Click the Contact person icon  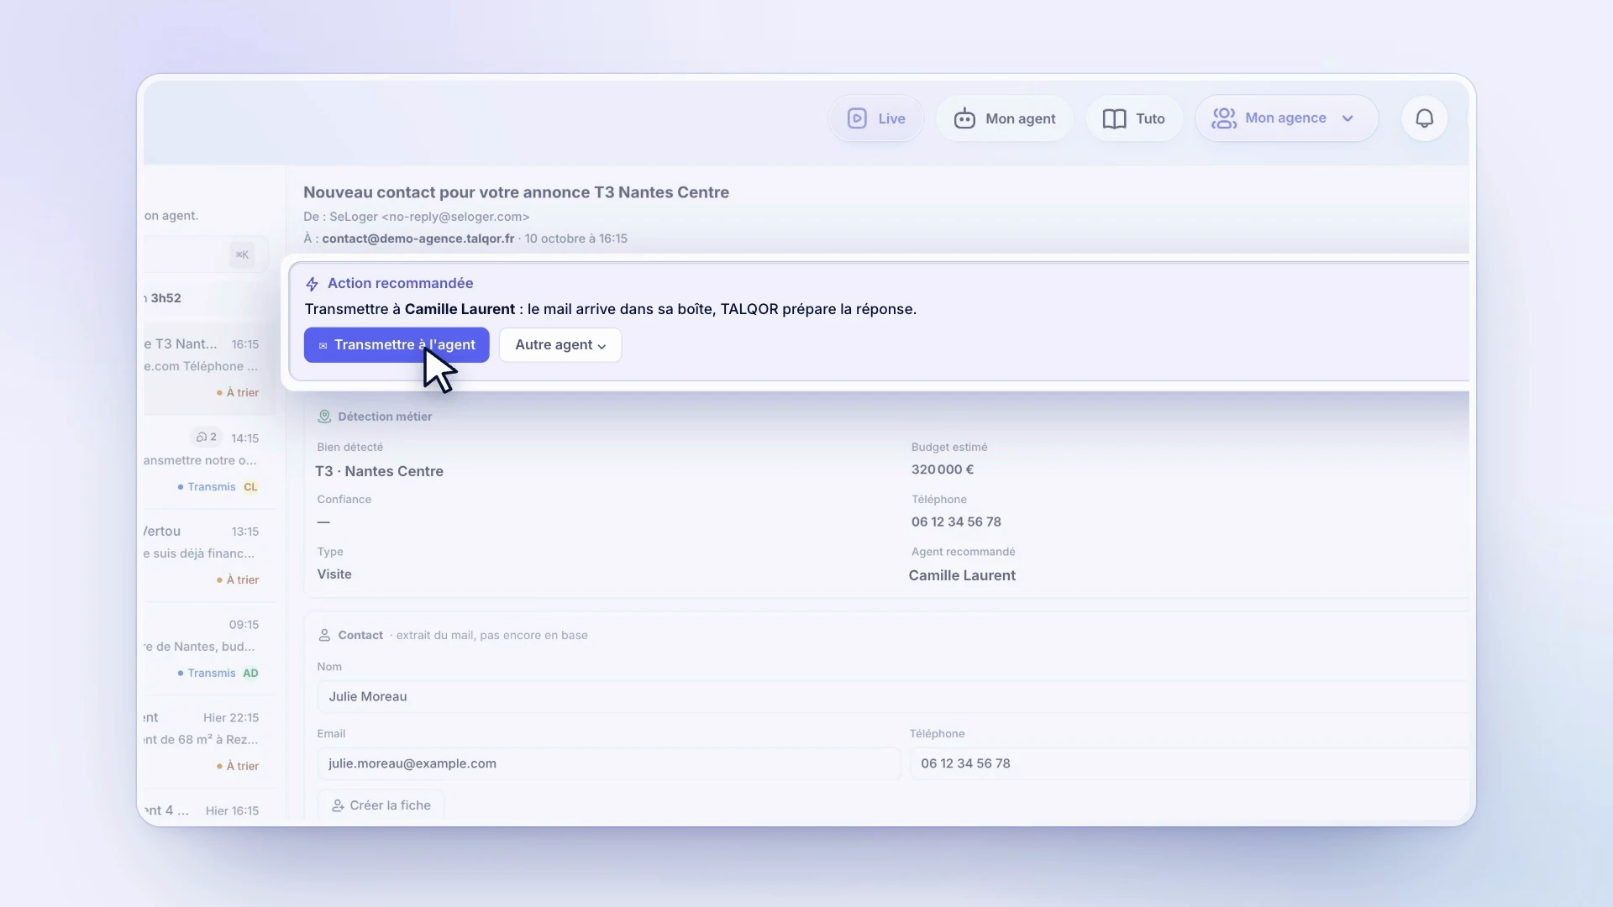click(x=324, y=636)
